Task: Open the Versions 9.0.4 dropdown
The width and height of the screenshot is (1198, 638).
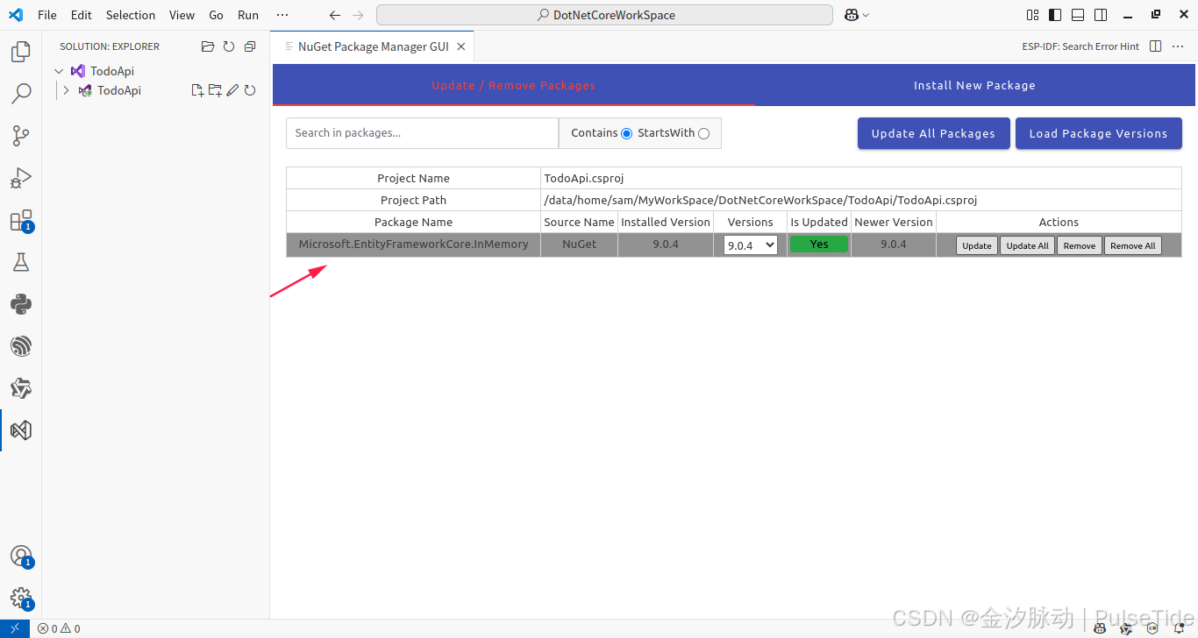Action: tap(751, 245)
